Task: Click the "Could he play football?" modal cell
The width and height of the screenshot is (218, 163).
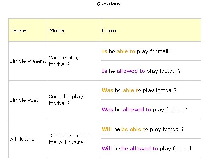Action: [x=66, y=100]
